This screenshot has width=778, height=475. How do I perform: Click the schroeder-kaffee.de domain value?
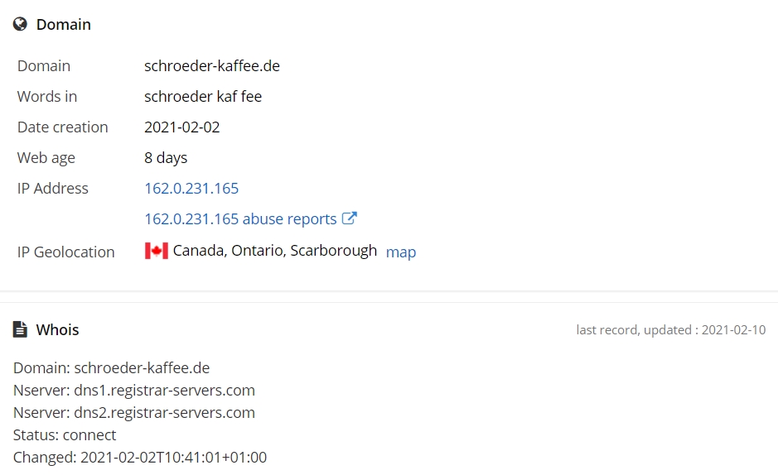click(212, 66)
